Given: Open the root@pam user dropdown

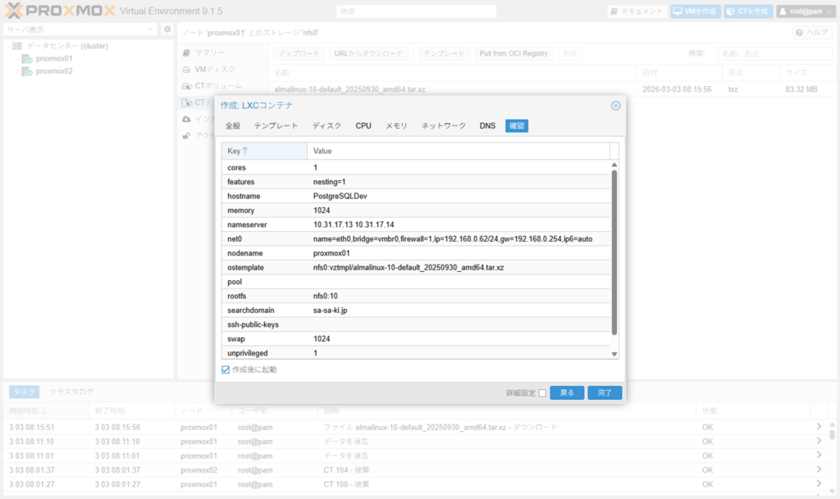Looking at the screenshot, I should tap(805, 11).
